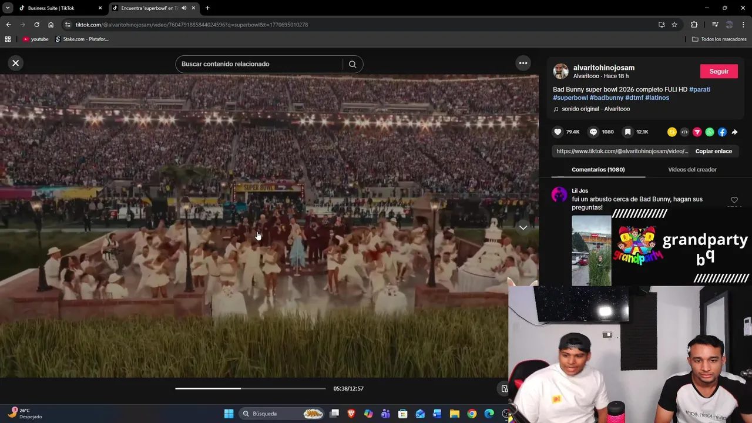The image size is (752, 423).
Task: Open #badbunny hashtag
Action: click(606, 98)
